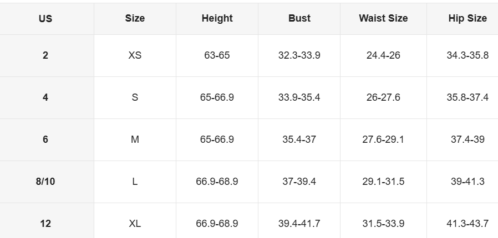Click the M size cell
498x238 pixels.
tap(135, 139)
